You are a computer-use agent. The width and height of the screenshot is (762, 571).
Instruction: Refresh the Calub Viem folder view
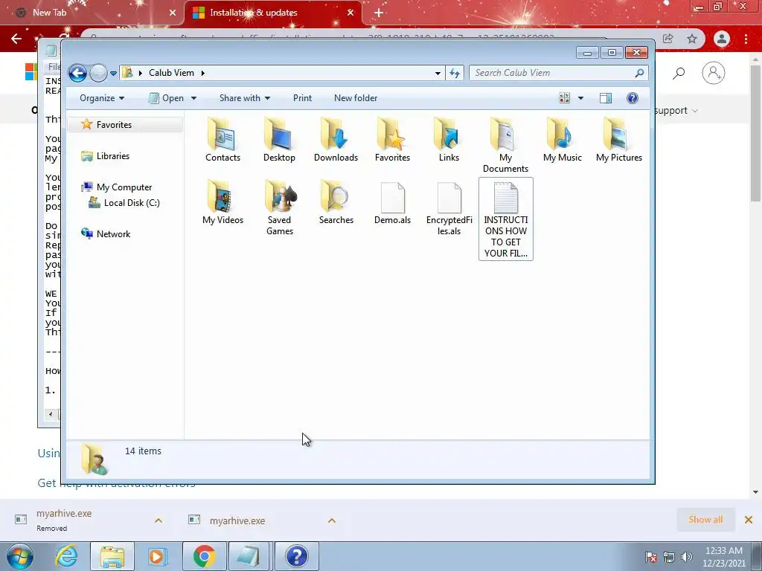455,73
